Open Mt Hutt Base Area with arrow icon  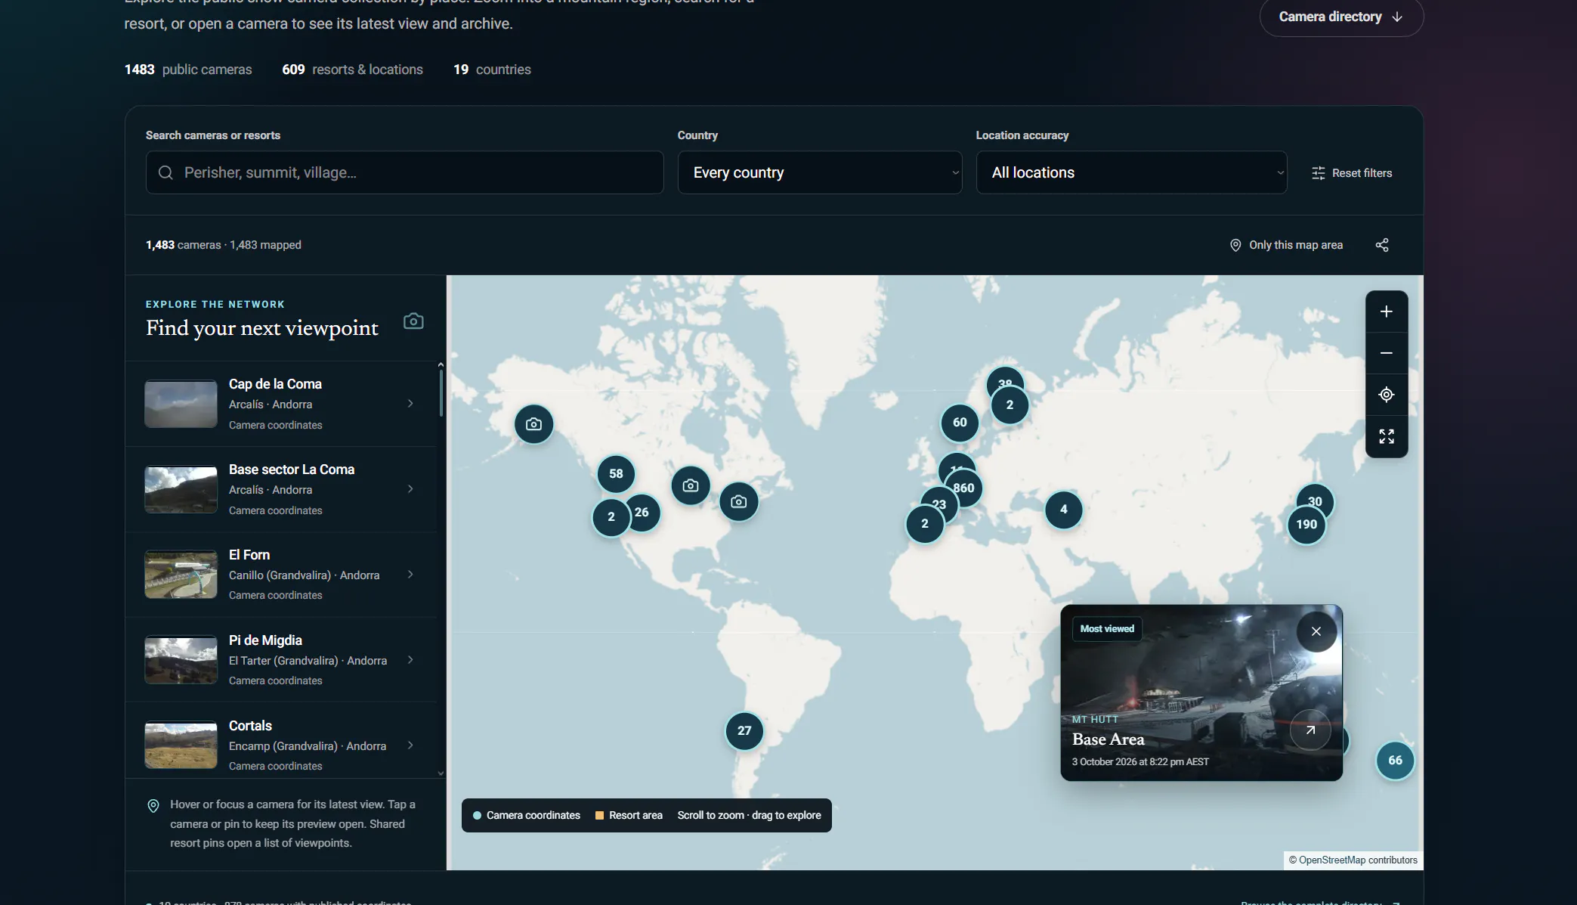click(1310, 730)
